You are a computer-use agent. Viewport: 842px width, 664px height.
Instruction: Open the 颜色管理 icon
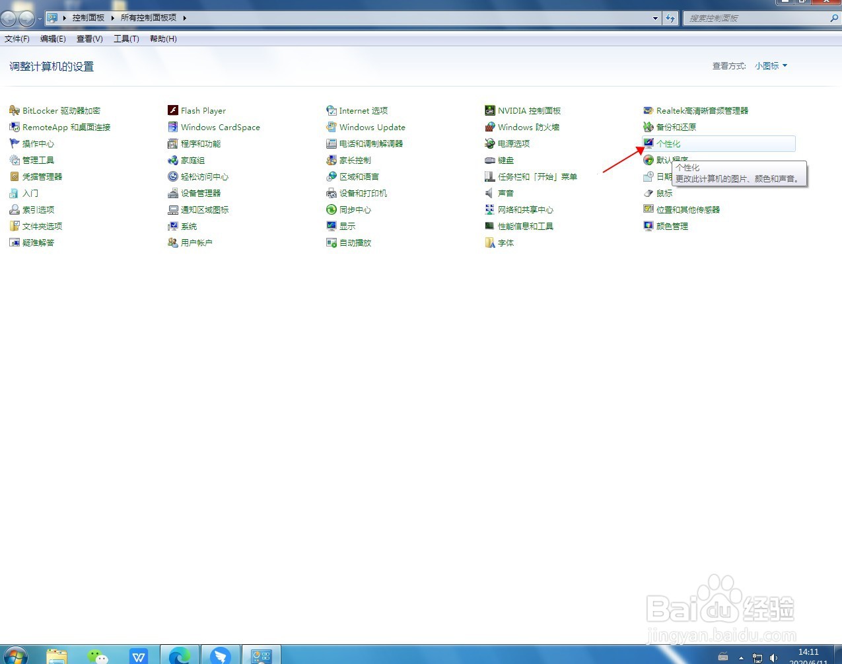[649, 226]
